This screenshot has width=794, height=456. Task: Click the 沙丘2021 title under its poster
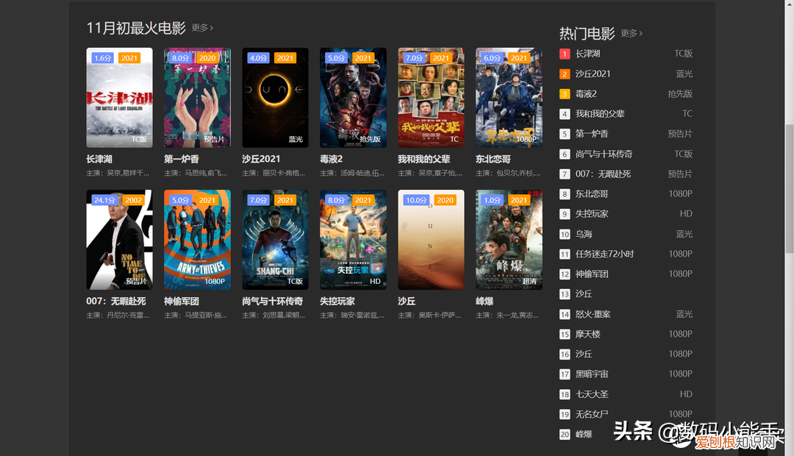coord(261,159)
